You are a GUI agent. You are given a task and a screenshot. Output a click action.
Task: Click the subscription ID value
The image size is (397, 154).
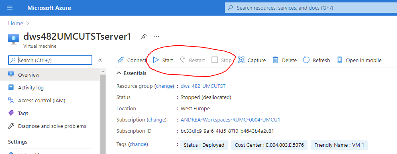[227, 131]
